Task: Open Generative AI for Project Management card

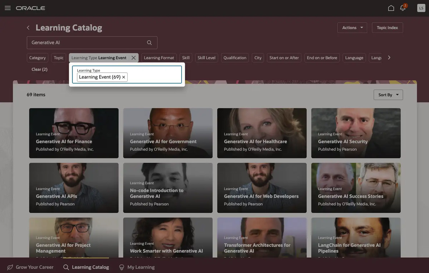Action: click(x=74, y=237)
